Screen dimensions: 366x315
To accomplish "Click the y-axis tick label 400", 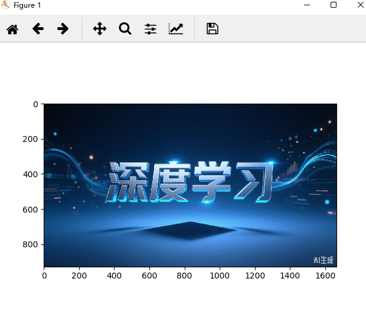I will (30, 174).
